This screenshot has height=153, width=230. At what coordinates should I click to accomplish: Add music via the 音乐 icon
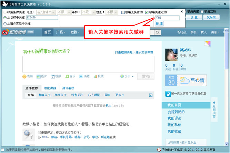[67, 76]
